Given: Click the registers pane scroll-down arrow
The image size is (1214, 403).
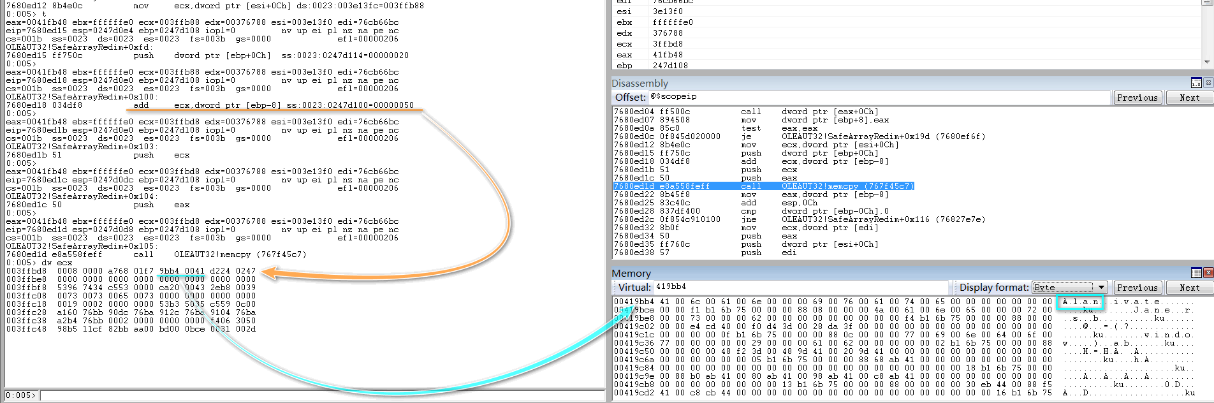Looking at the screenshot, I should pos(1206,62).
